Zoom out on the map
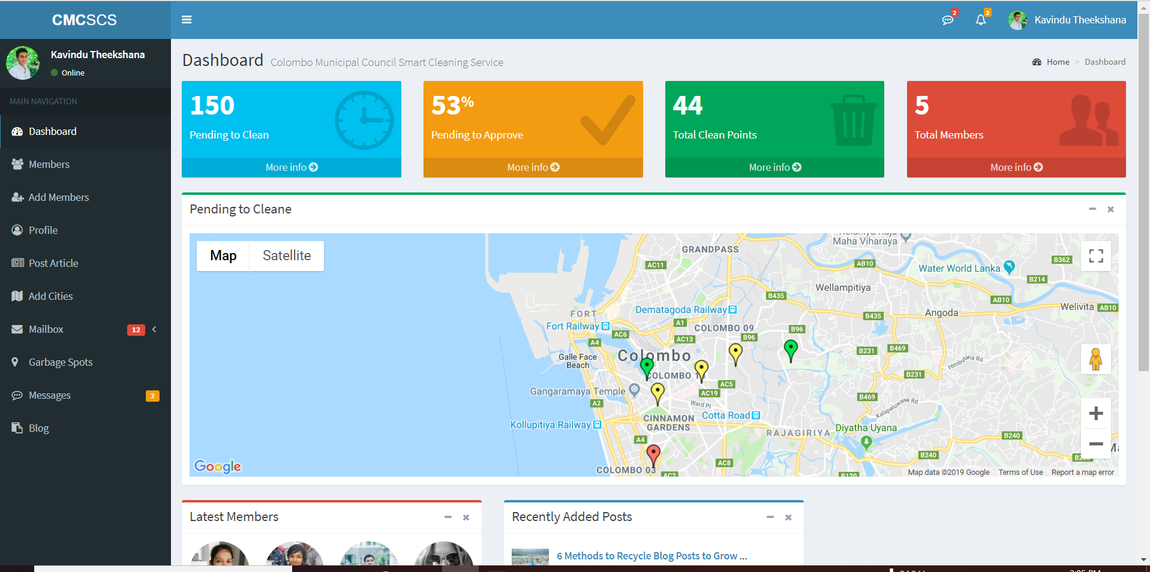The height and width of the screenshot is (572, 1150). click(1096, 444)
